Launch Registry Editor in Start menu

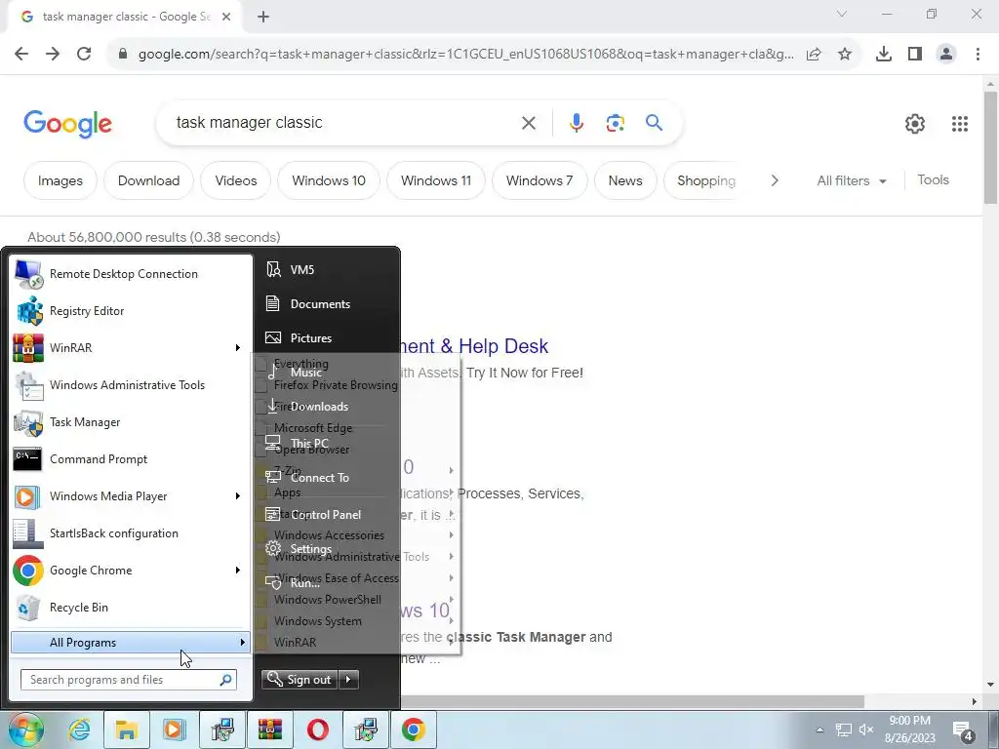(131, 311)
